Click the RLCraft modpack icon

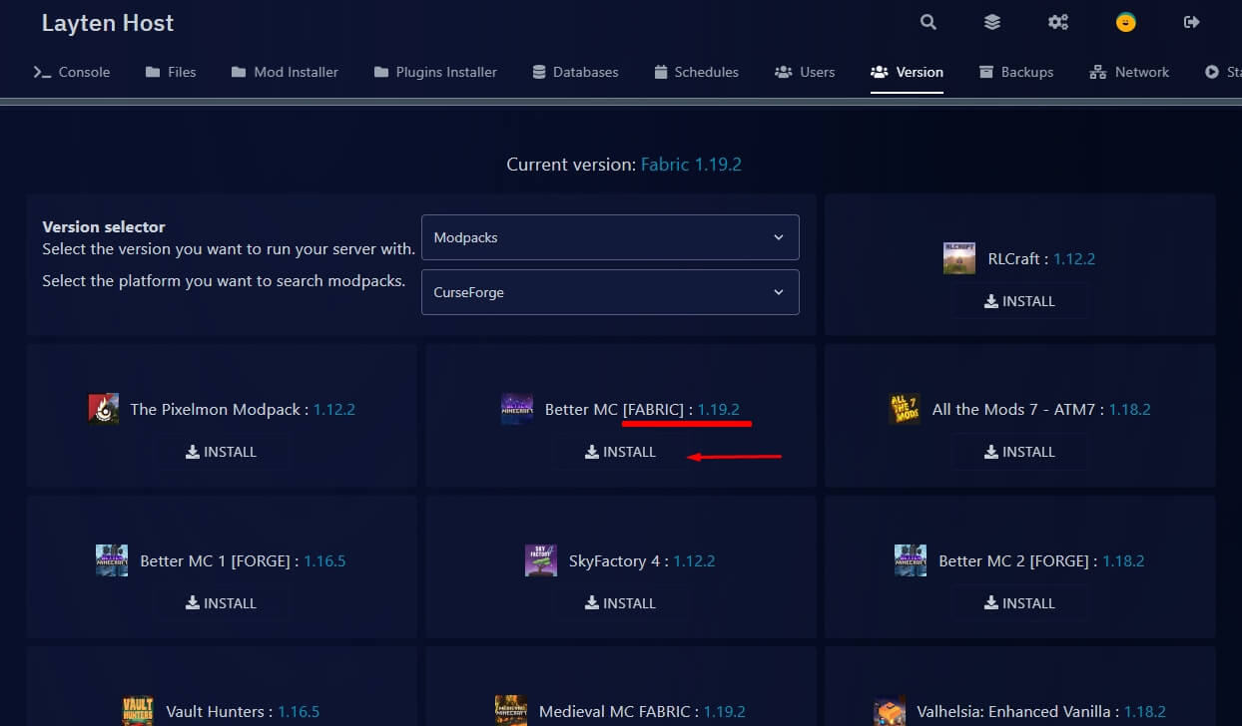coord(958,257)
